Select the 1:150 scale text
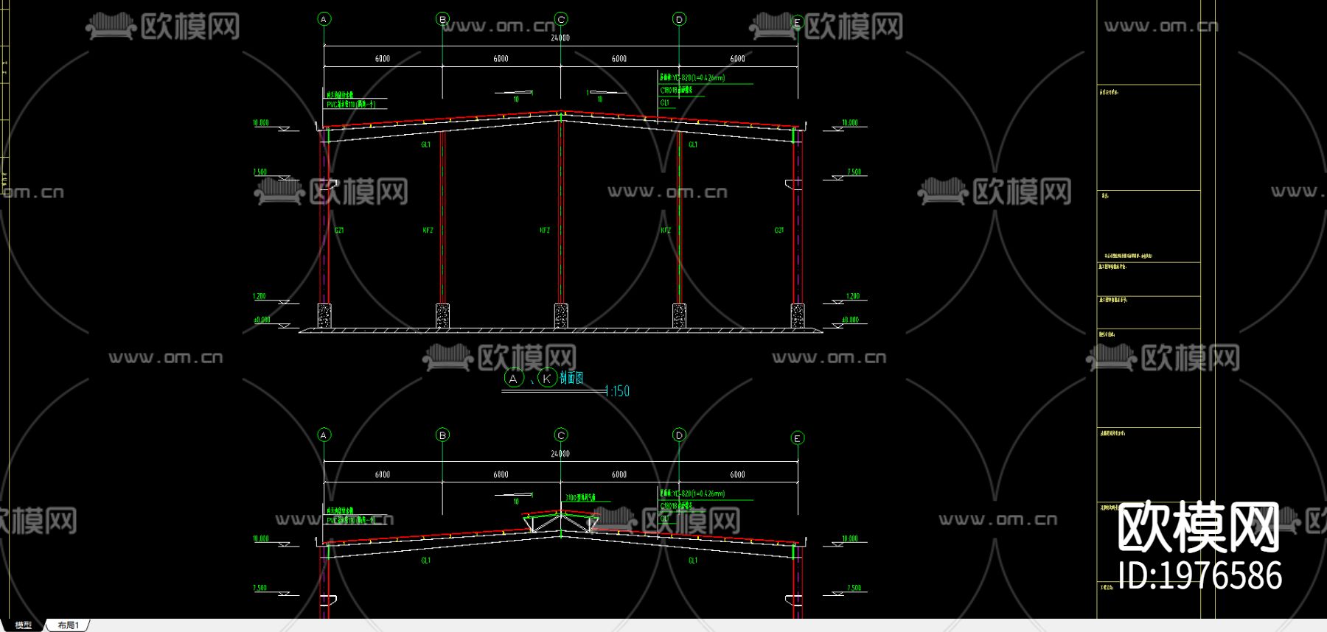1327x632 pixels. (x=618, y=391)
